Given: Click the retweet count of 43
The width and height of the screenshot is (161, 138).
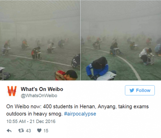Looking at the screenshot, I should point(28,131).
